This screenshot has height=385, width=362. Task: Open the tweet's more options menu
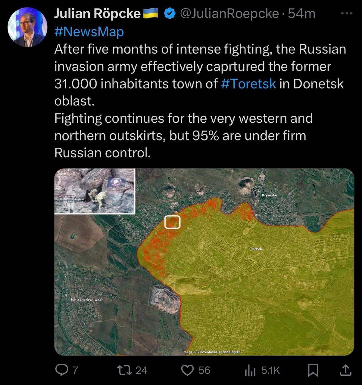point(346,14)
